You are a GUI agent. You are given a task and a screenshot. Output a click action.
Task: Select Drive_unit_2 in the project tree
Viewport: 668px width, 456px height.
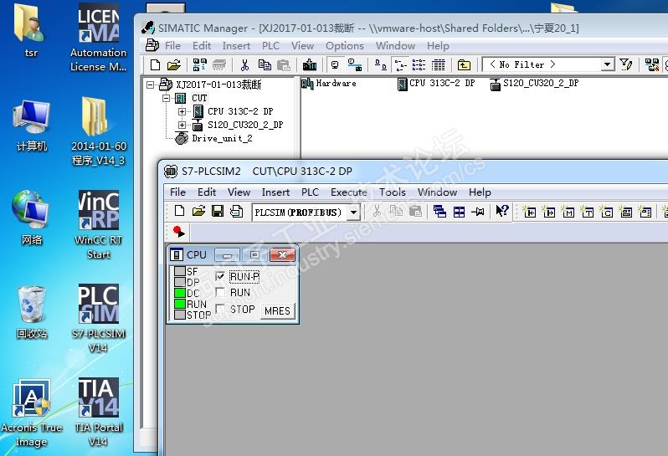tap(222, 138)
